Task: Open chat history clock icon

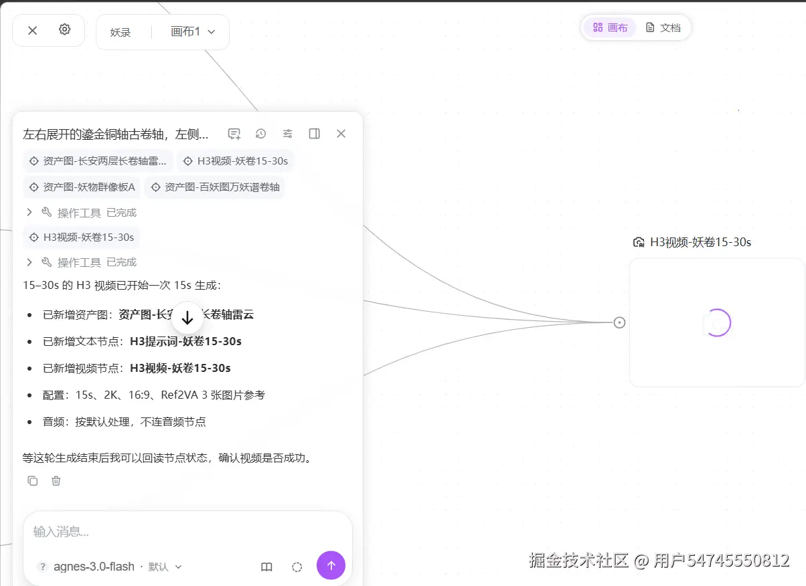Action: [x=261, y=134]
